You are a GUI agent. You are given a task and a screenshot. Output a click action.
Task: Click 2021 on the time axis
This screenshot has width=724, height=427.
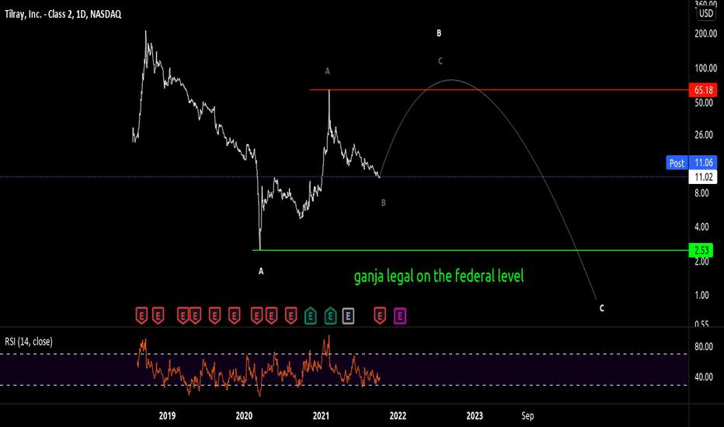click(x=321, y=416)
